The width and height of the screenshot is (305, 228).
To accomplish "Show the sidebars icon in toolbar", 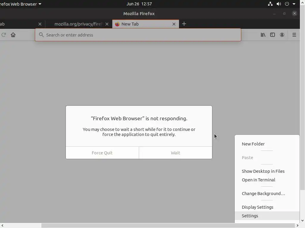I will 273,35.
